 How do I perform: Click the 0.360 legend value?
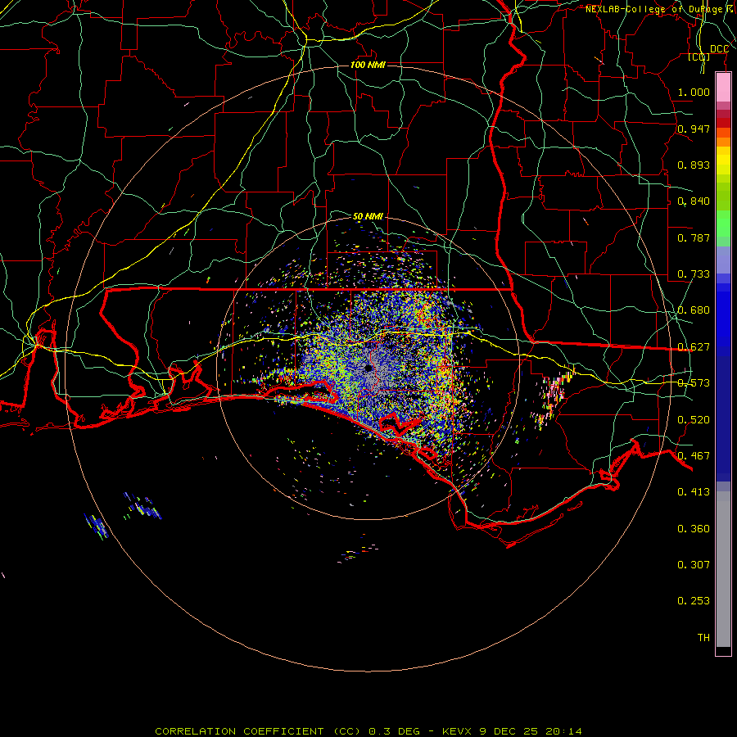pos(694,529)
